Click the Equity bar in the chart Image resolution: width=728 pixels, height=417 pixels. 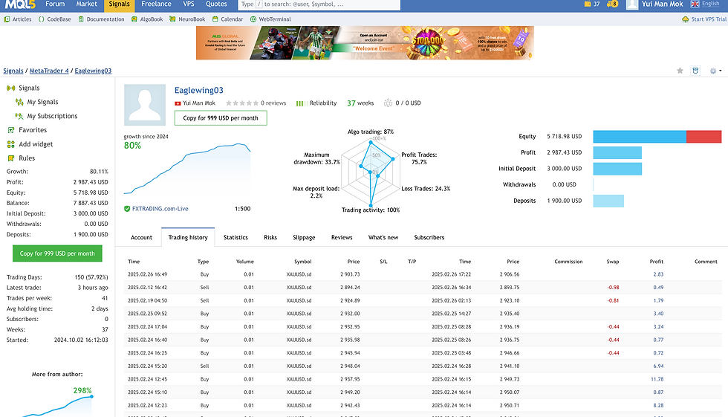pos(657,137)
